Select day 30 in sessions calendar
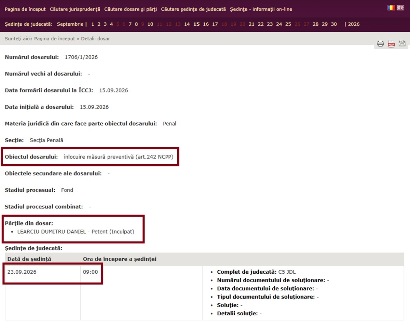This screenshot has height=329, width=410. click(334, 24)
